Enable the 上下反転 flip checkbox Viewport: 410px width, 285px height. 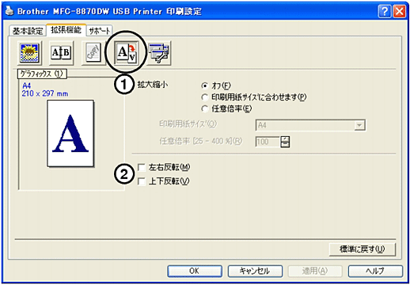142,181
